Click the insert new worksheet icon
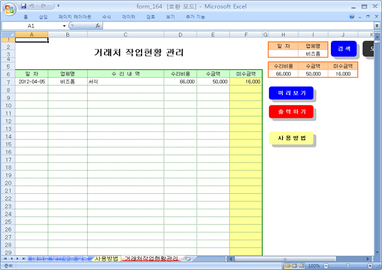Image resolution: width=382 pixels, height=270 pixels. (187, 259)
